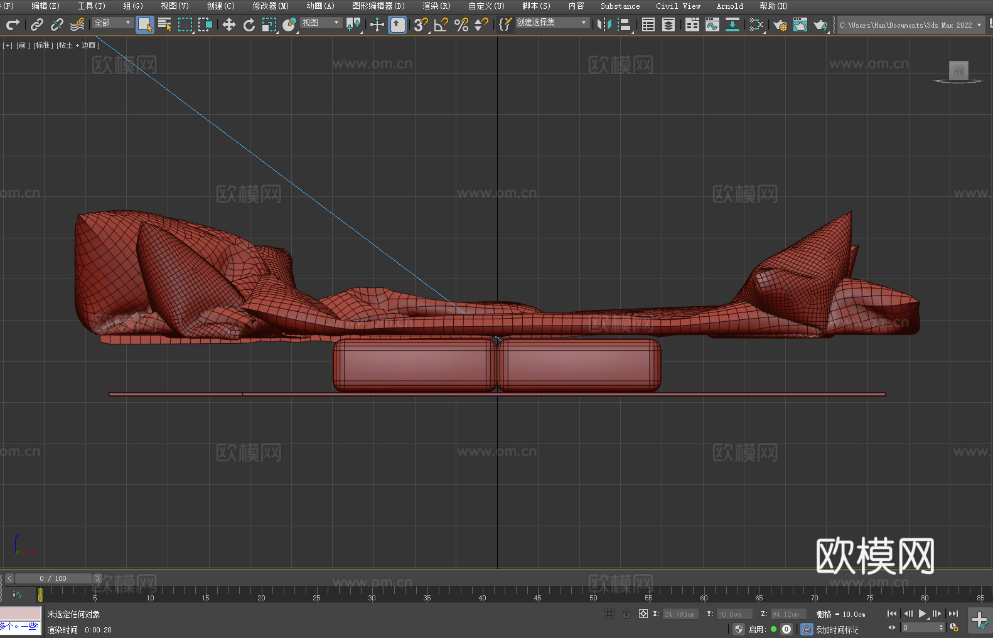Toggle the Percent Snap button
The width and height of the screenshot is (993, 638).
(461, 24)
